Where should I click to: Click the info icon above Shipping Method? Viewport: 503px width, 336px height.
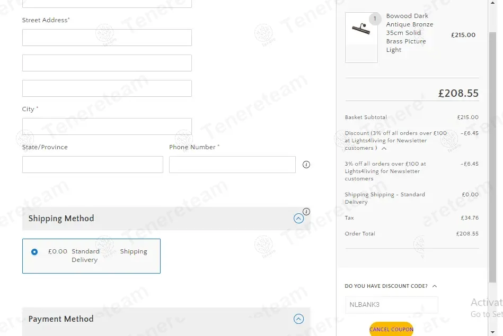click(x=306, y=212)
